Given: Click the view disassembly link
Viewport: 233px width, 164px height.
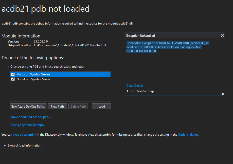Looking at the screenshot, I should tap(24, 134).
